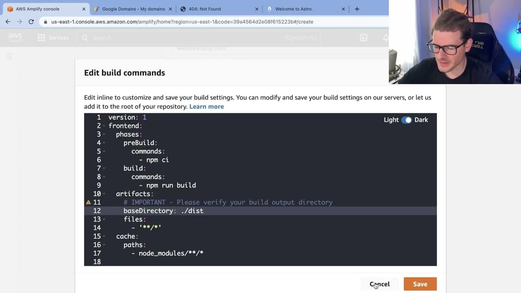Click the baseDirectory line in the editor
Image resolution: width=521 pixels, height=293 pixels.
(260, 211)
